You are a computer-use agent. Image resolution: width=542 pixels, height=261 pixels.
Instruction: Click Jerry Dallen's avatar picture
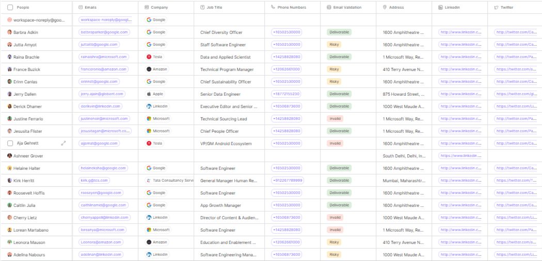tap(10, 94)
